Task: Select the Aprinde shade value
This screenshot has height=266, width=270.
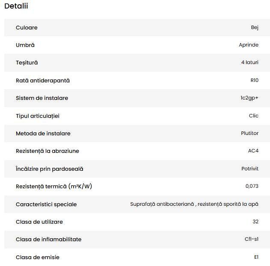Action: pyautogui.click(x=249, y=45)
